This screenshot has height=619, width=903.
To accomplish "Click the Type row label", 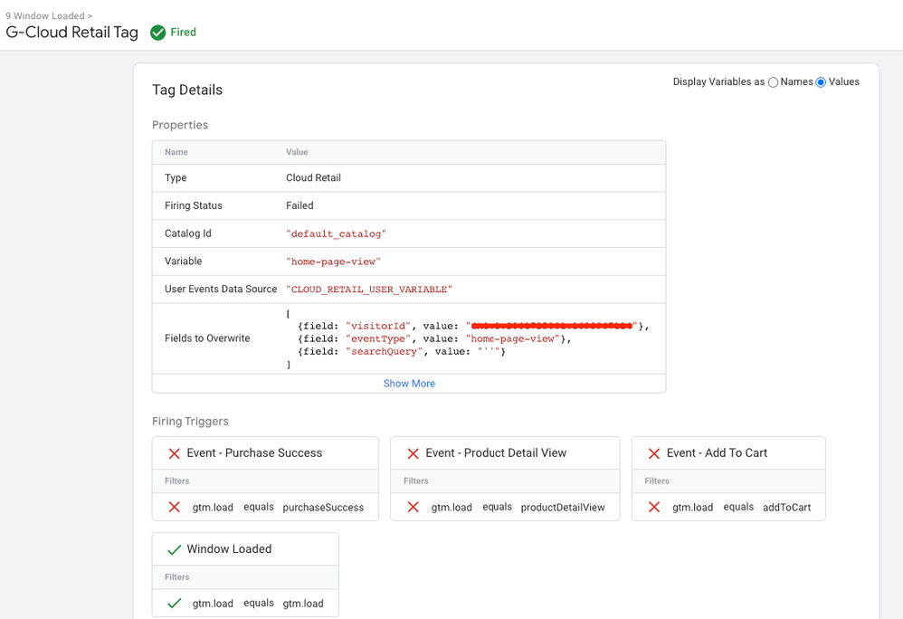I will pos(176,178).
